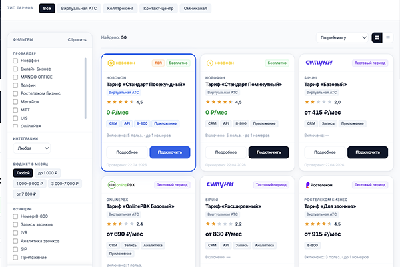This screenshot has height=267, width=400.
Task: Check the Билайн Бизнес provider filter
Action: coord(15,69)
